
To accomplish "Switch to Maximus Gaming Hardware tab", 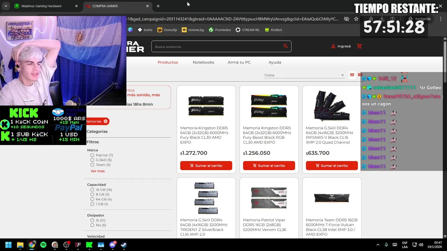I will tap(46, 6).
